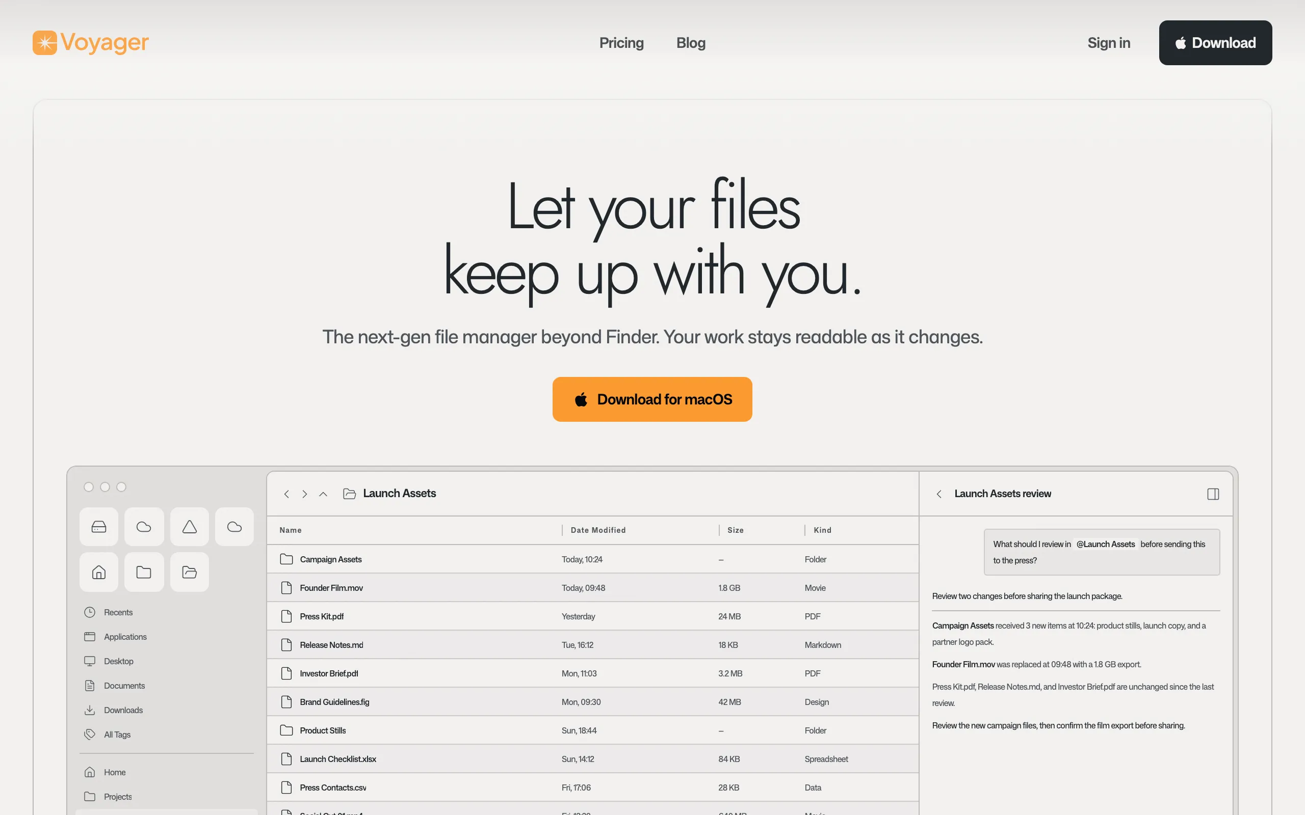Open the Pricing page
The image size is (1305, 815).
point(621,43)
